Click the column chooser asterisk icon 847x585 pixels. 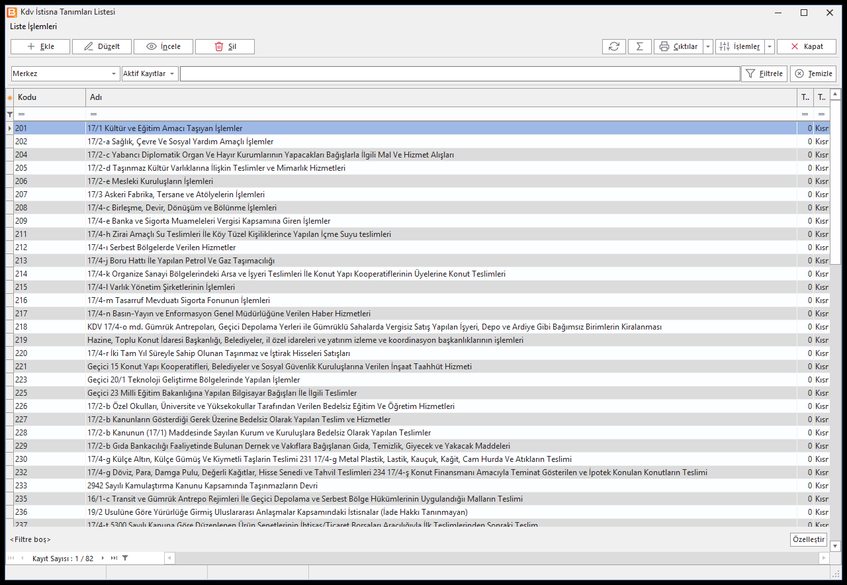pos(9,97)
